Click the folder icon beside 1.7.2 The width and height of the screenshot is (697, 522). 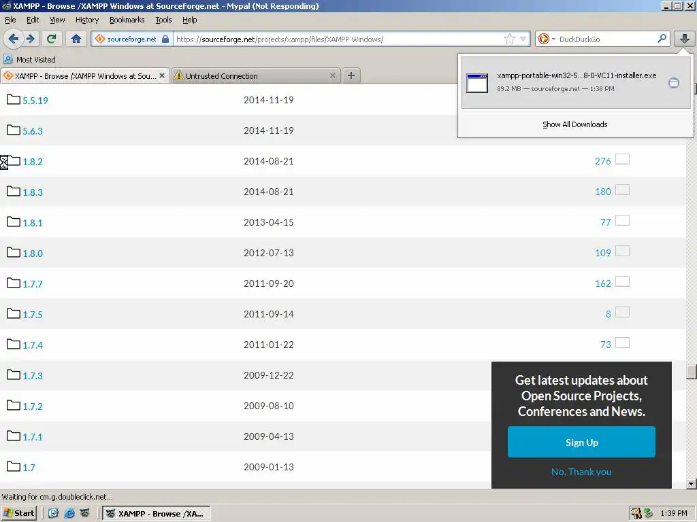[14, 405]
